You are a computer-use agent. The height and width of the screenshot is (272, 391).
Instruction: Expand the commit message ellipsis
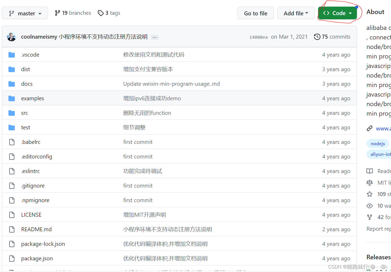point(155,37)
